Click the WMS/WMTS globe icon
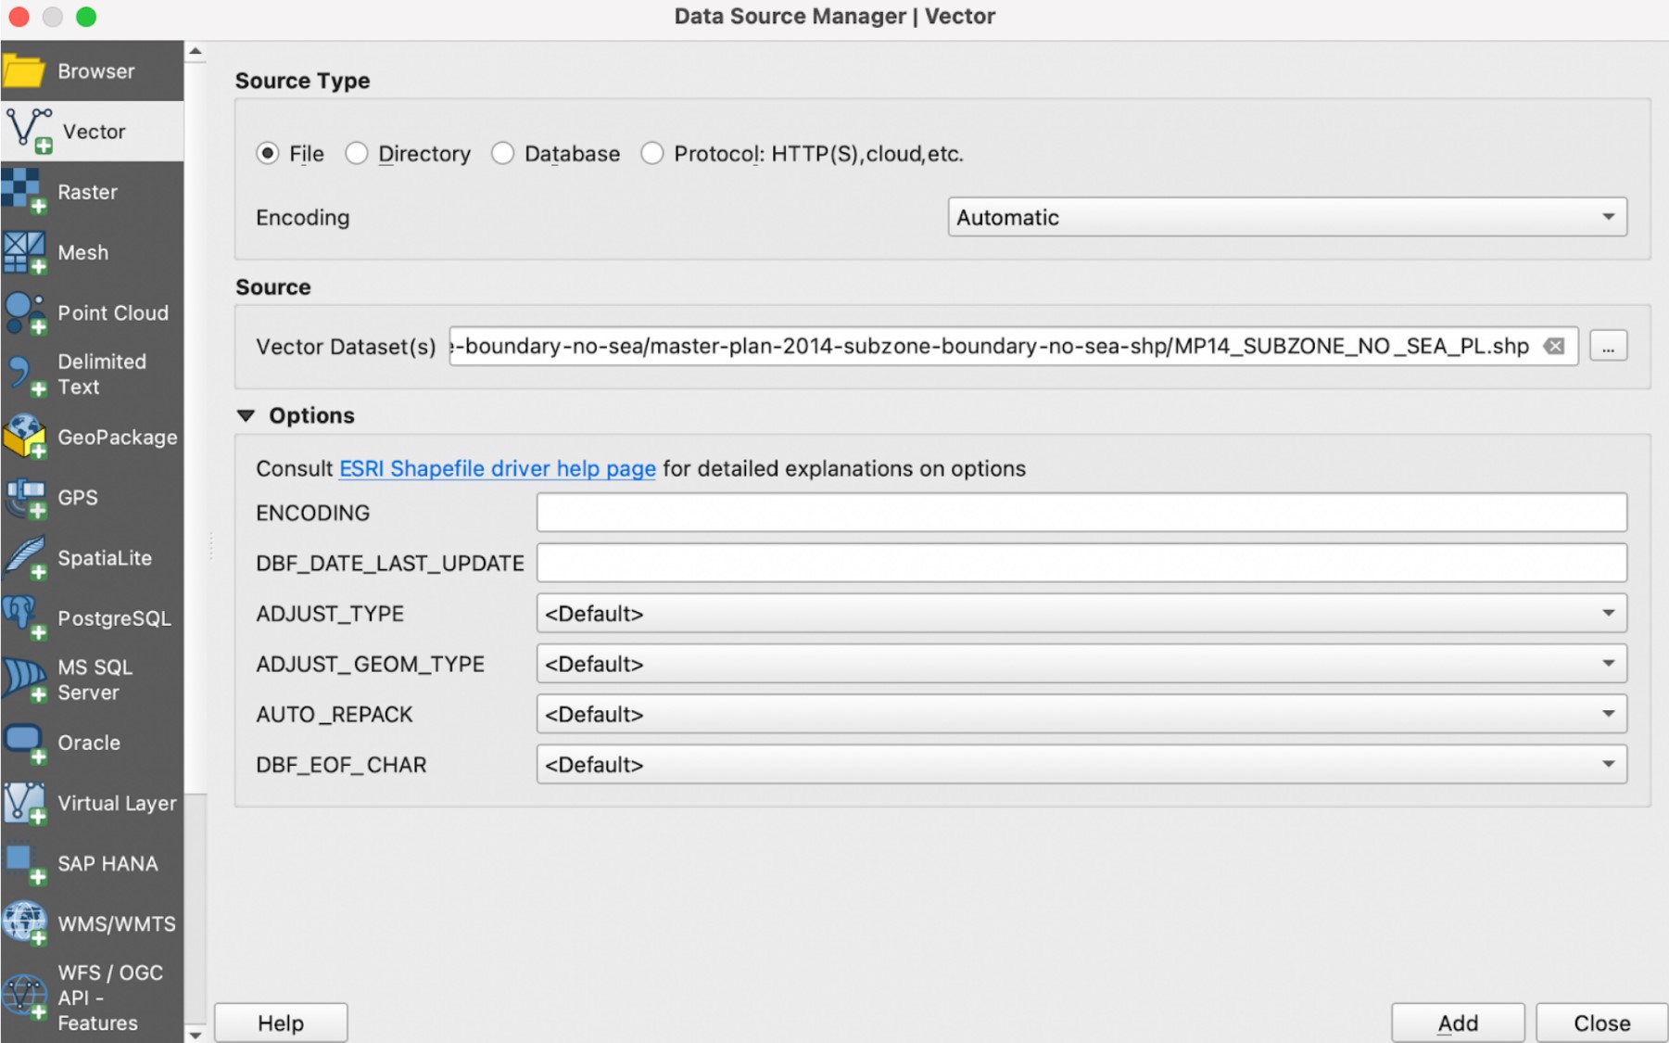This screenshot has height=1043, width=1669. (x=24, y=923)
